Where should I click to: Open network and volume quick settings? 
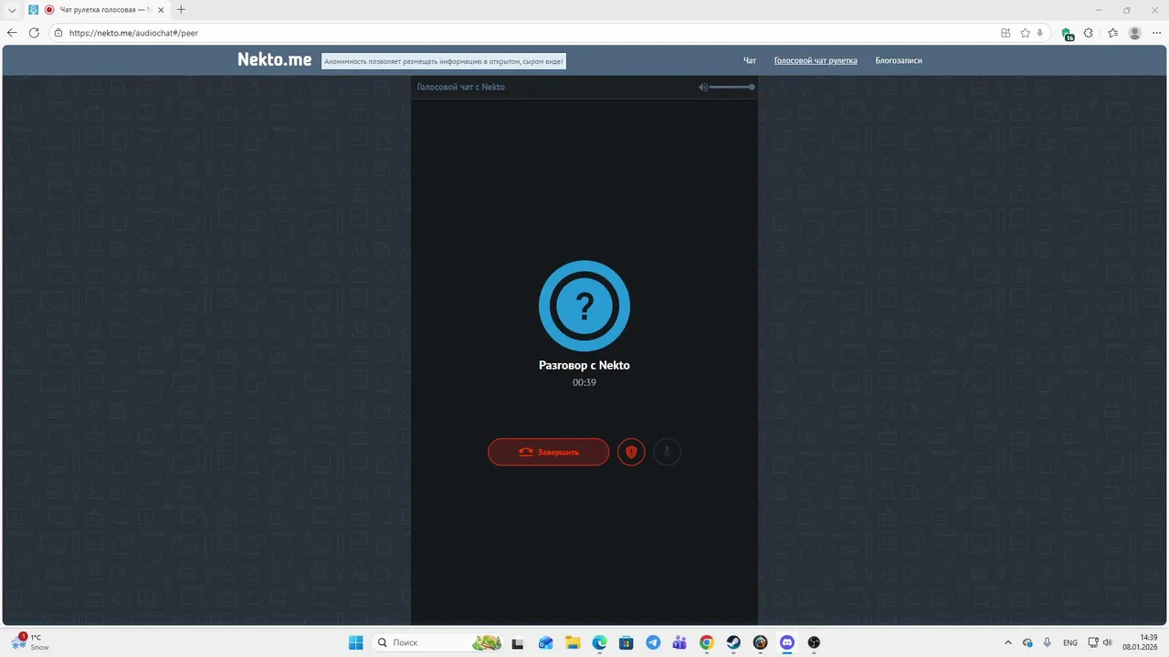1101,642
